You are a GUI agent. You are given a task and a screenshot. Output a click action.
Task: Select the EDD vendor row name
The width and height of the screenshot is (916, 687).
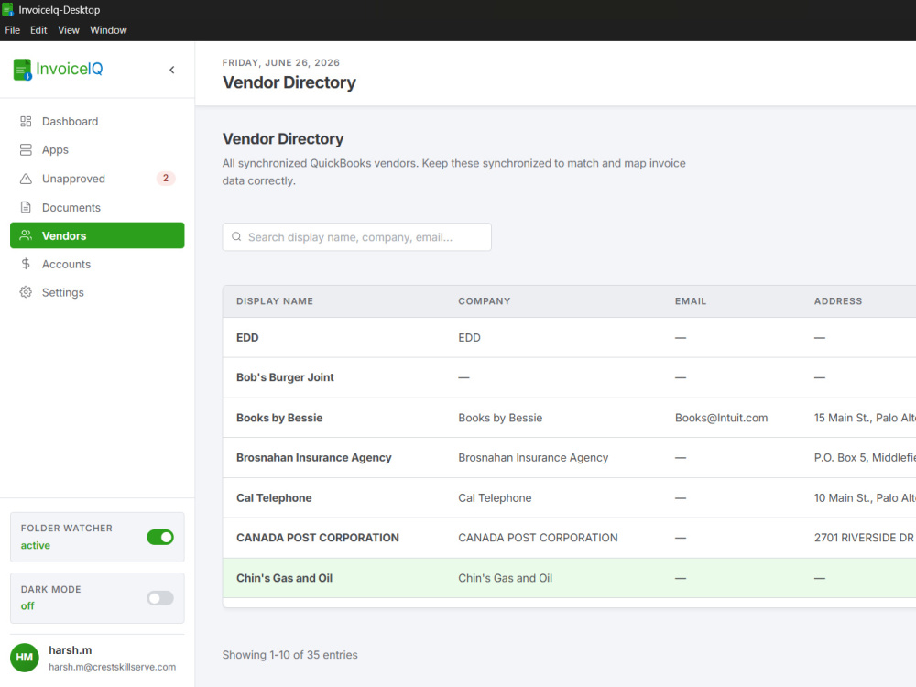click(247, 338)
